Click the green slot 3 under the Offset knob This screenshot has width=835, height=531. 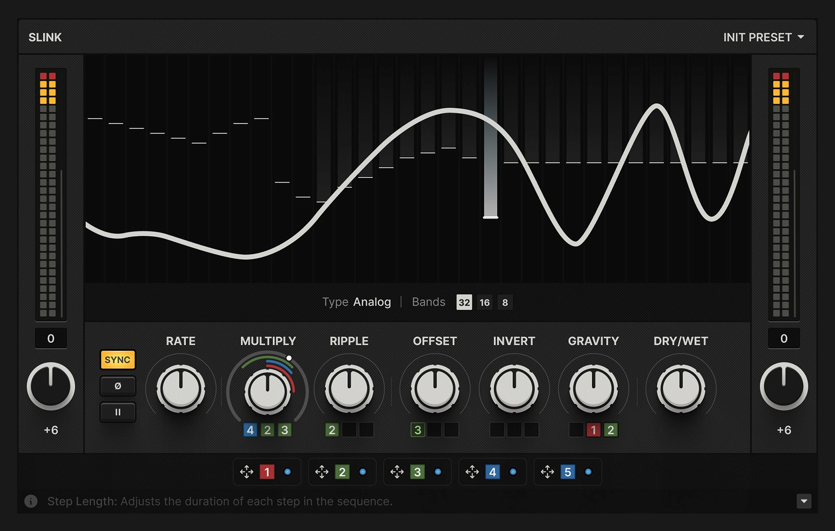tap(417, 429)
